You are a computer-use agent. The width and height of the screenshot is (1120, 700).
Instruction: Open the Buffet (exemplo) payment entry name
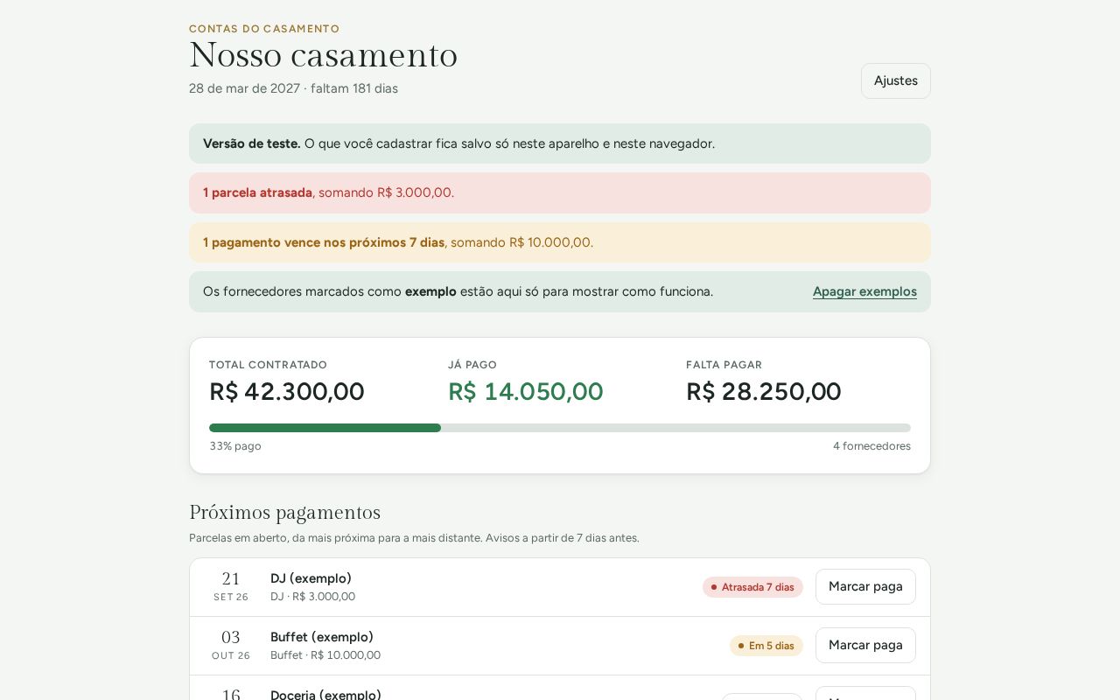coord(322,637)
